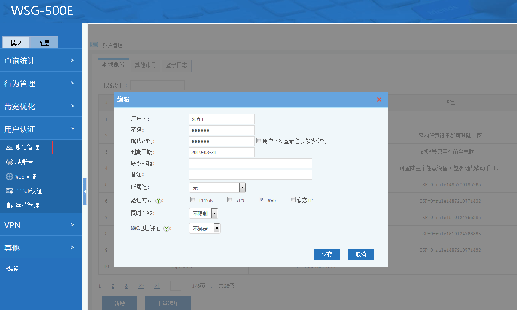Close the 编辑 dialog with red X
Viewport: 517px width, 310px height.
[379, 100]
